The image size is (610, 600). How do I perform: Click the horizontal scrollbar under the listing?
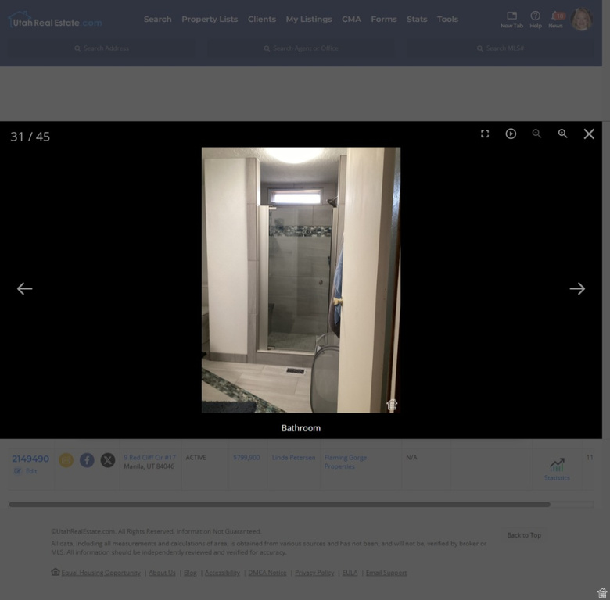pyautogui.click(x=279, y=505)
